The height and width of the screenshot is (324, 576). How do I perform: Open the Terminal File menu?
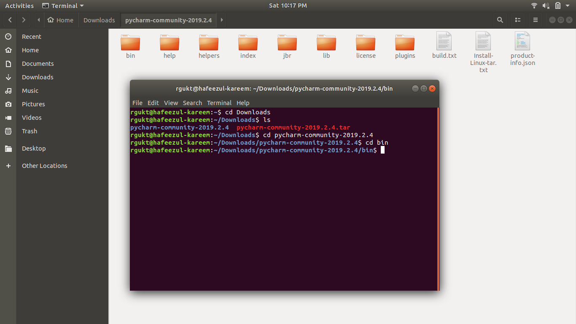click(x=137, y=103)
